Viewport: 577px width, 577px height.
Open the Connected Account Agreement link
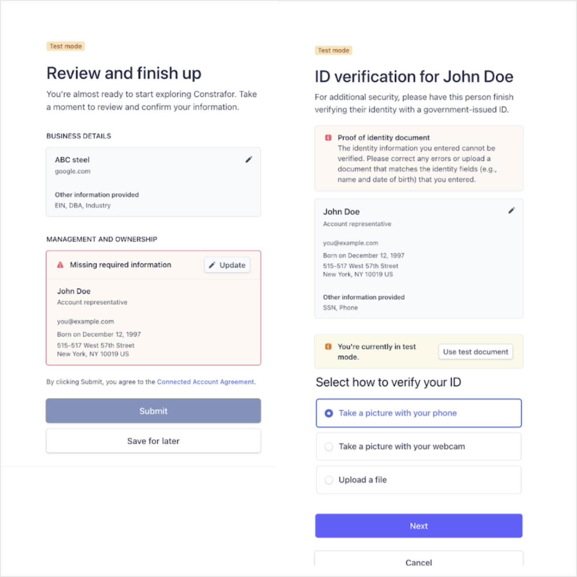(x=205, y=382)
